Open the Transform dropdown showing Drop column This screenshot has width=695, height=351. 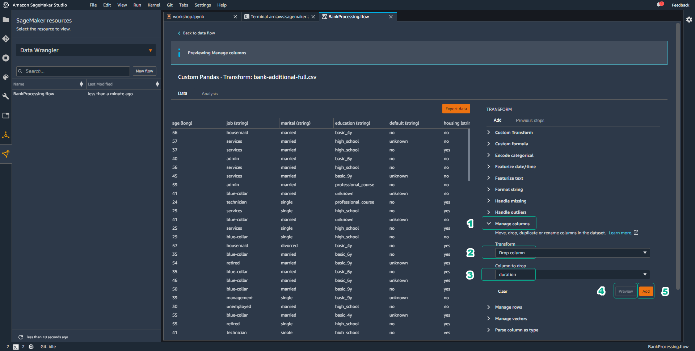572,253
